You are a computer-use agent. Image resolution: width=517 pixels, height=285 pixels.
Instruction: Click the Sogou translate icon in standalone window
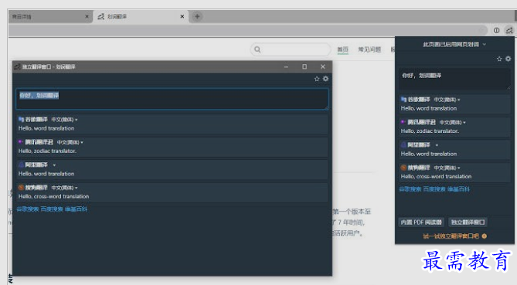(21, 188)
